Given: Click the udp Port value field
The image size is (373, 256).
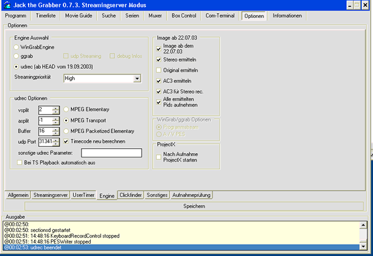Looking at the screenshot, I should coord(45,142).
